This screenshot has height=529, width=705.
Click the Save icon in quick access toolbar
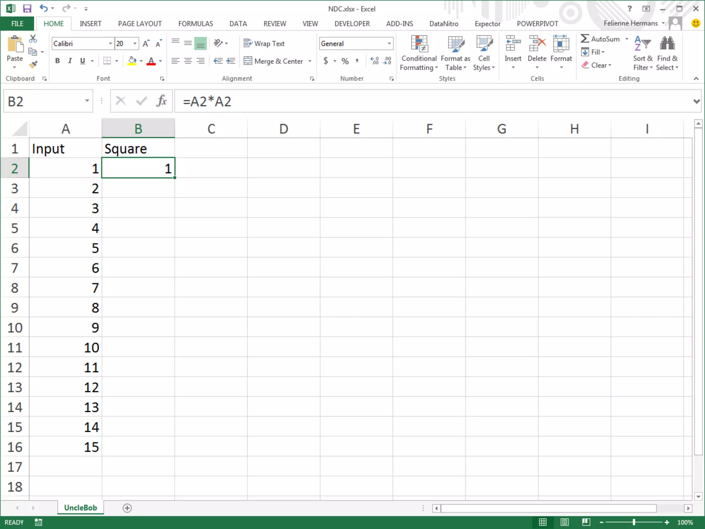27,8
